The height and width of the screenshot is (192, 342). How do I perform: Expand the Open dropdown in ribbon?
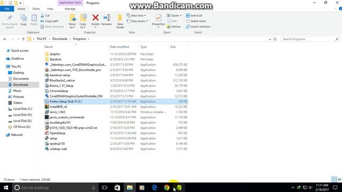coord(174,15)
